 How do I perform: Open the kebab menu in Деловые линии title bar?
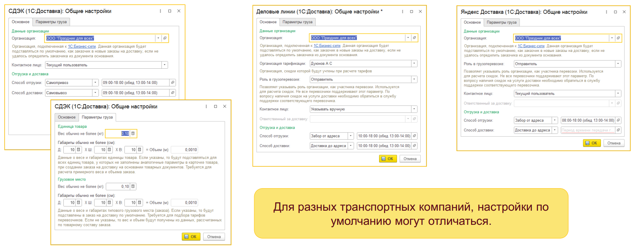click(402, 11)
